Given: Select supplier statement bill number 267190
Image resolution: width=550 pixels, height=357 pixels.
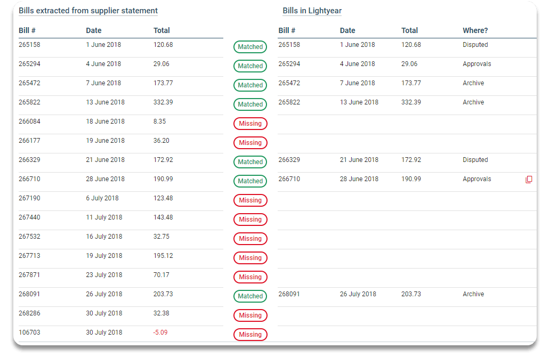Looking at the screenshot, I should (29, 198).
